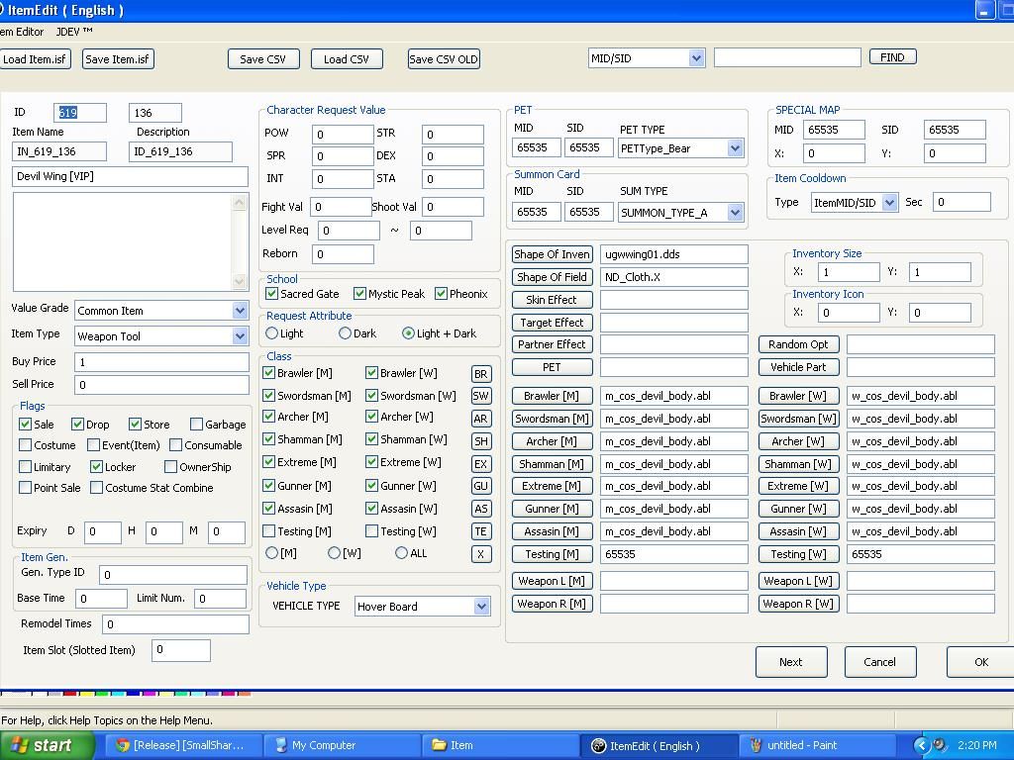Select the Dark request attribute option
The width and height of the screenshot is (1014, 760).
(345, 333)
